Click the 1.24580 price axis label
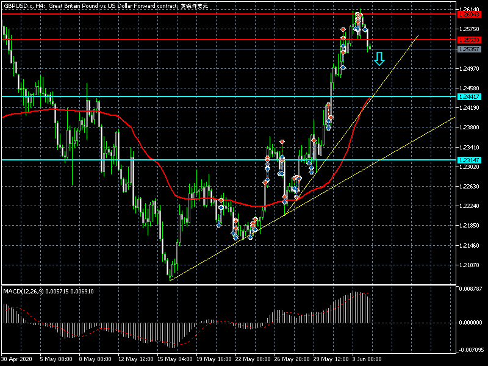The image size is (488, 366). point(469,88)
